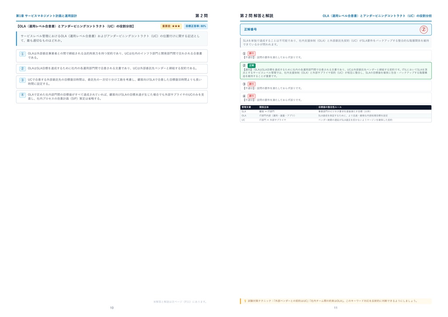The width and height of the screenshot is (448, 317).
Task: Click the 顧客 ⇔ IT部門 table cell
Action: [266, 112]
